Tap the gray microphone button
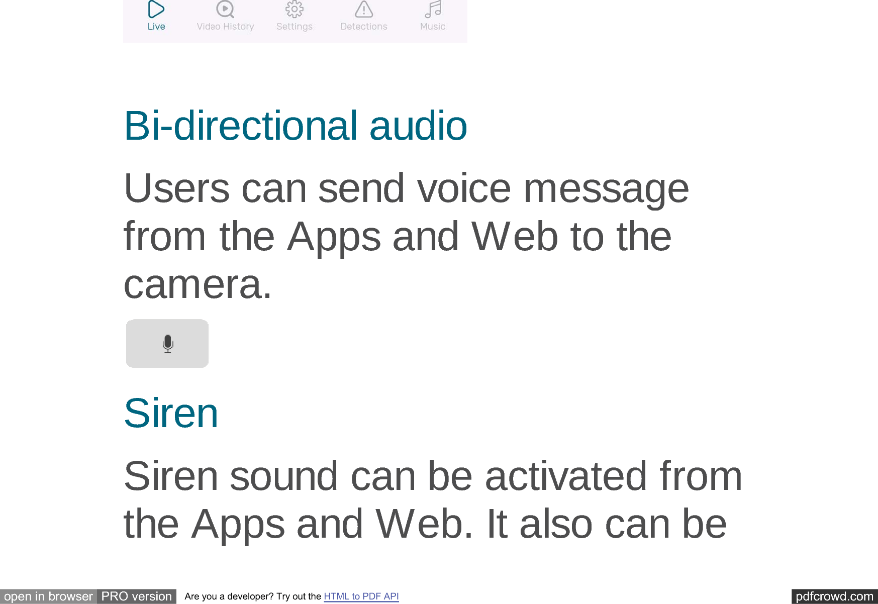Image resolution: width=878 pixels, height=604 pixels. pos(167,344)
